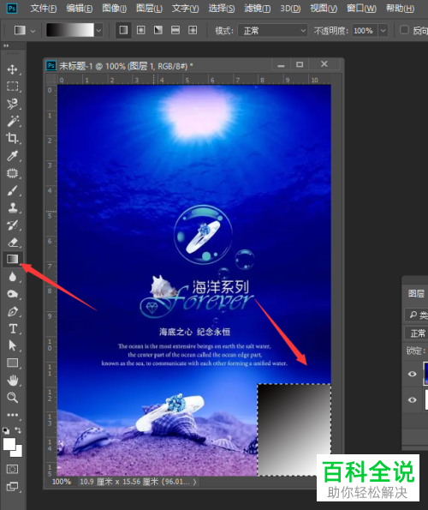Select the Rectangular Marquee tool

pyautogui.click(x=12, y=87)
